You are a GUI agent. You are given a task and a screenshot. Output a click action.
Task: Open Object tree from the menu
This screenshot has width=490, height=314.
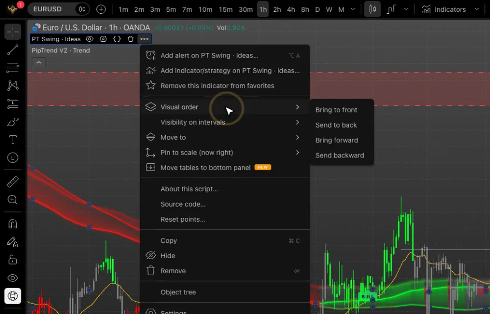point(225,292)
